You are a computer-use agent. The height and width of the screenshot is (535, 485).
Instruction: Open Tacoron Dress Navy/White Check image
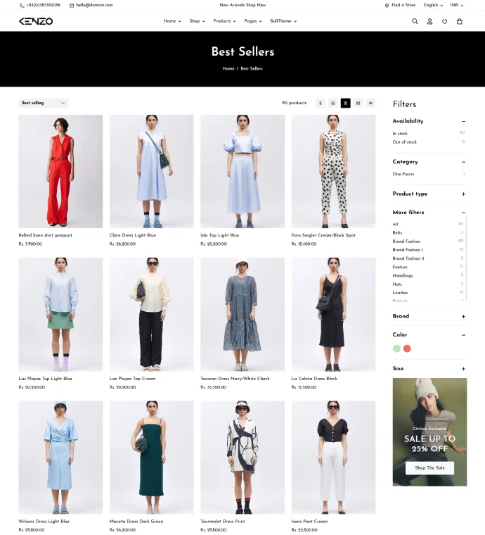[x=242, y=315]
